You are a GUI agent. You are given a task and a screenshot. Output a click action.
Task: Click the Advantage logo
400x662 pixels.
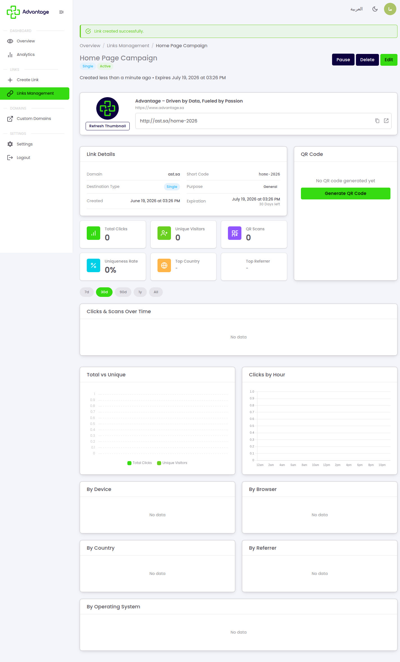point(28,12)
